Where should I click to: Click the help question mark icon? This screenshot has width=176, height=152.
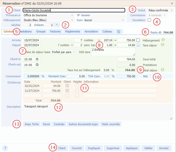[5, 148]
